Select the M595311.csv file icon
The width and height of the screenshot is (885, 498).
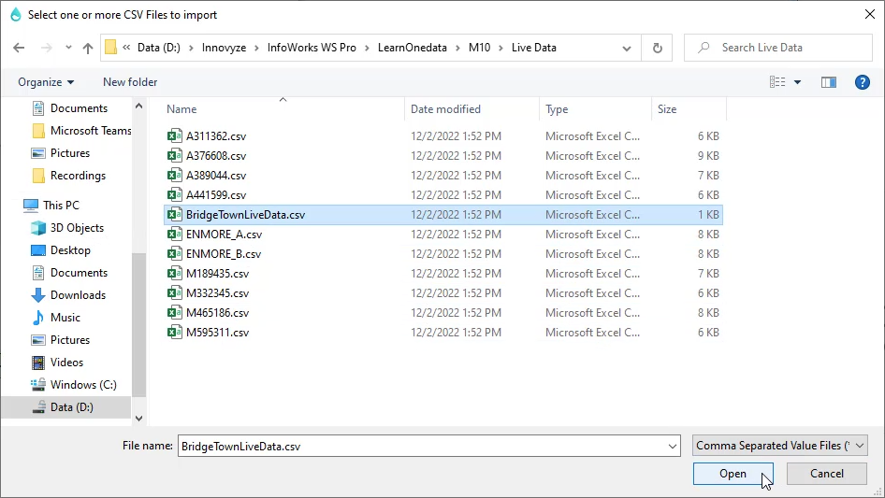[174, 333]
